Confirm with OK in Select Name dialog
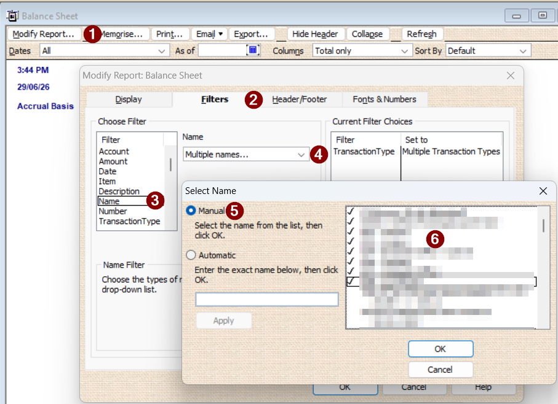Screen dimensions: 558x404 (440, 349)
